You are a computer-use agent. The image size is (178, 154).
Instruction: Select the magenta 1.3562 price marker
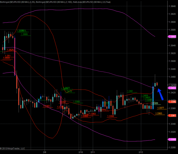point(172,37)
